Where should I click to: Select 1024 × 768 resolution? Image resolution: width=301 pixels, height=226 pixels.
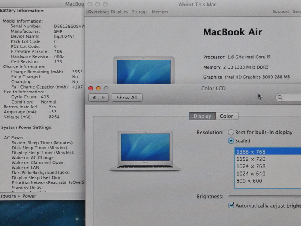click(x=268, y=166)
